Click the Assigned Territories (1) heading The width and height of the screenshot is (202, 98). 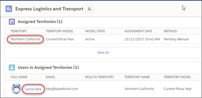pyautogui.click(x=40, y=21)
